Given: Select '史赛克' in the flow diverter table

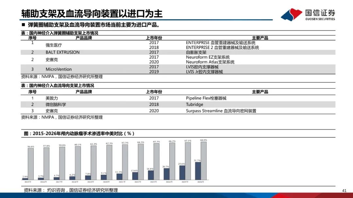Looking at the screenshot, I should click(52, 111).
